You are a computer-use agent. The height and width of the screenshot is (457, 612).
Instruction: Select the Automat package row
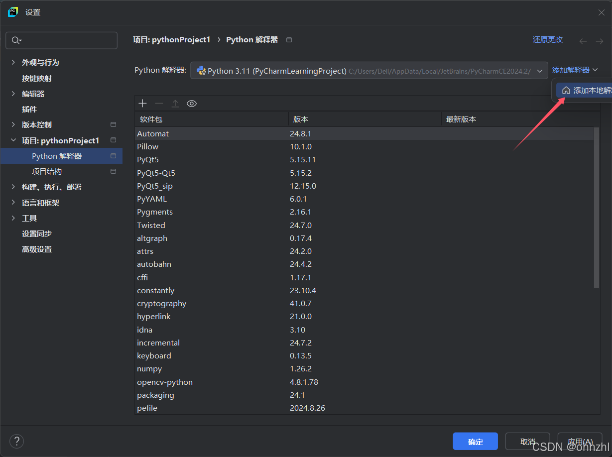click(364, 133)
